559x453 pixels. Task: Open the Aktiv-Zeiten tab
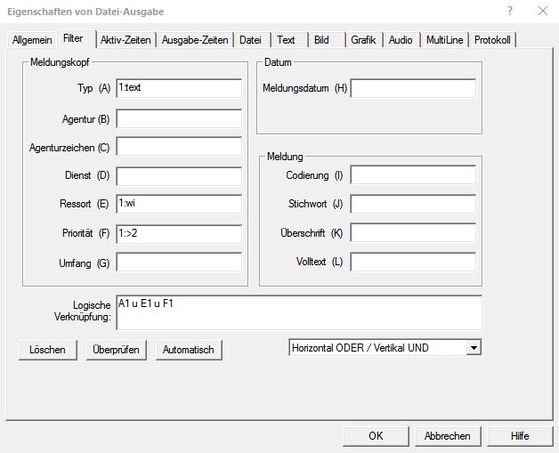126,40
